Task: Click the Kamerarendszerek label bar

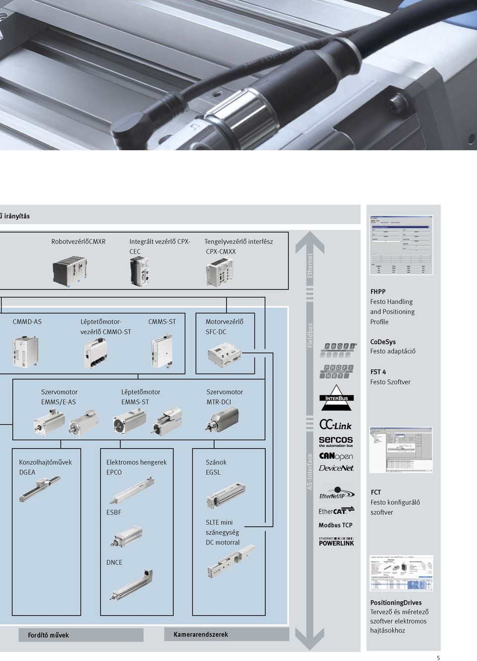Action: [227, 634]
